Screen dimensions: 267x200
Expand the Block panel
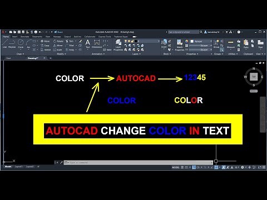167,54
